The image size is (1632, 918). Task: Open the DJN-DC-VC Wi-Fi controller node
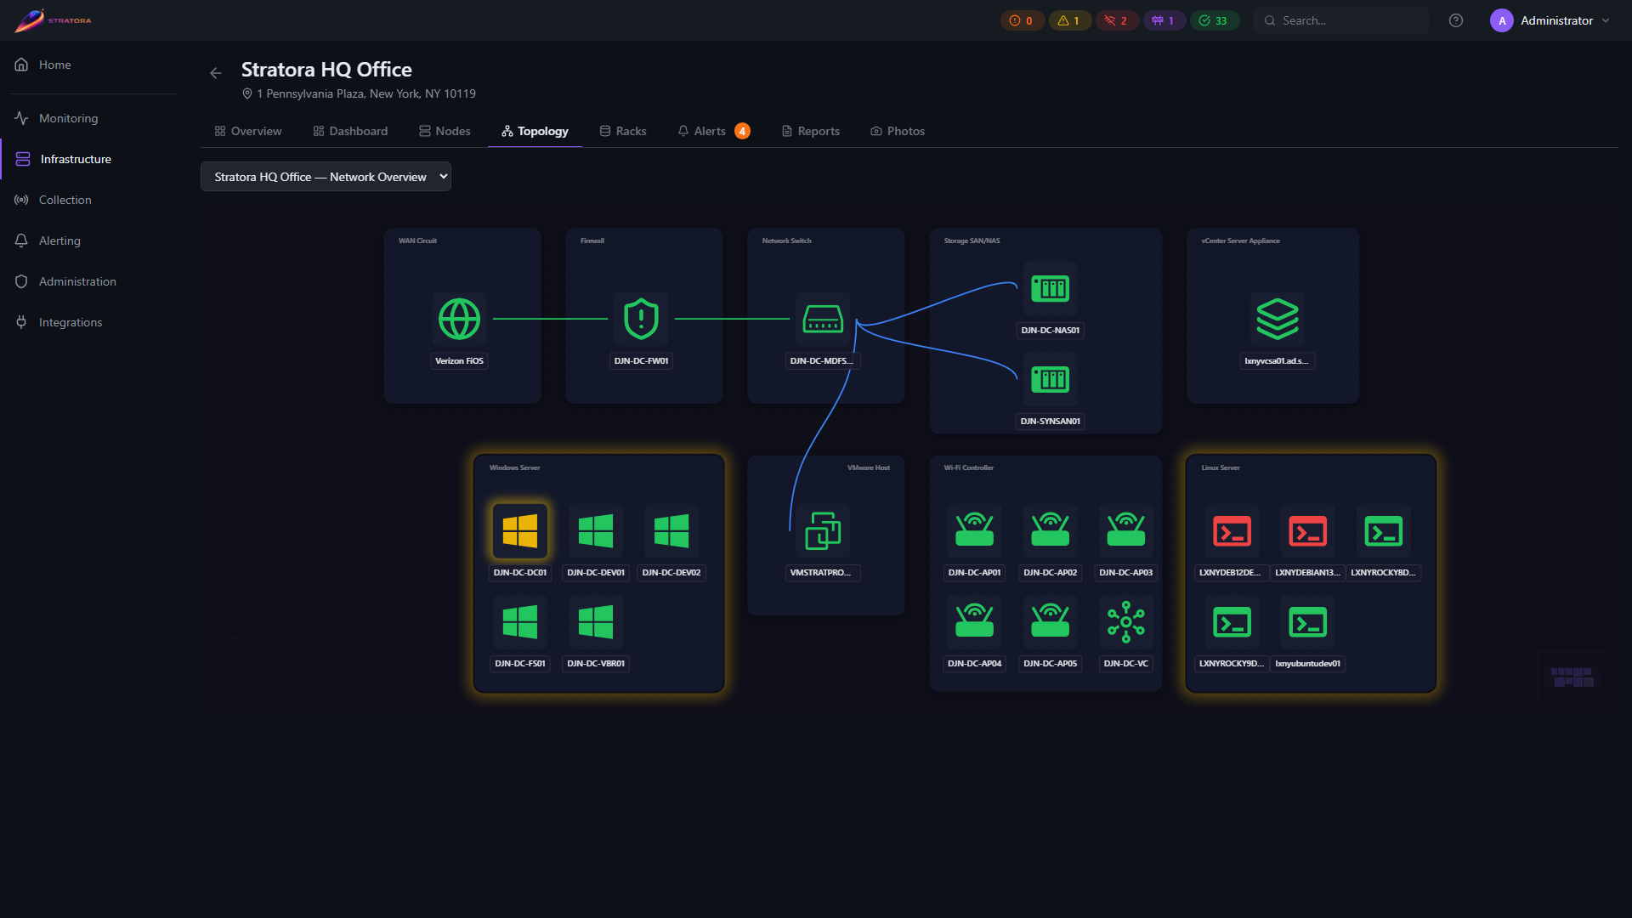point(1125,622)
